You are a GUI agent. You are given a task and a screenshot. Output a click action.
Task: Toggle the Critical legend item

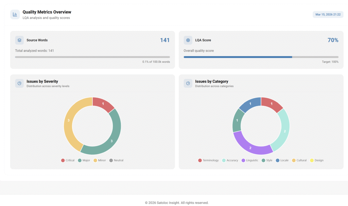click(68, 160)
